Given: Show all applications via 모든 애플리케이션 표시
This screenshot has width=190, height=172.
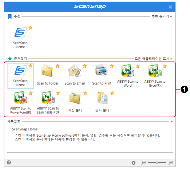Looking at the screenshot, I should point(153,59).
